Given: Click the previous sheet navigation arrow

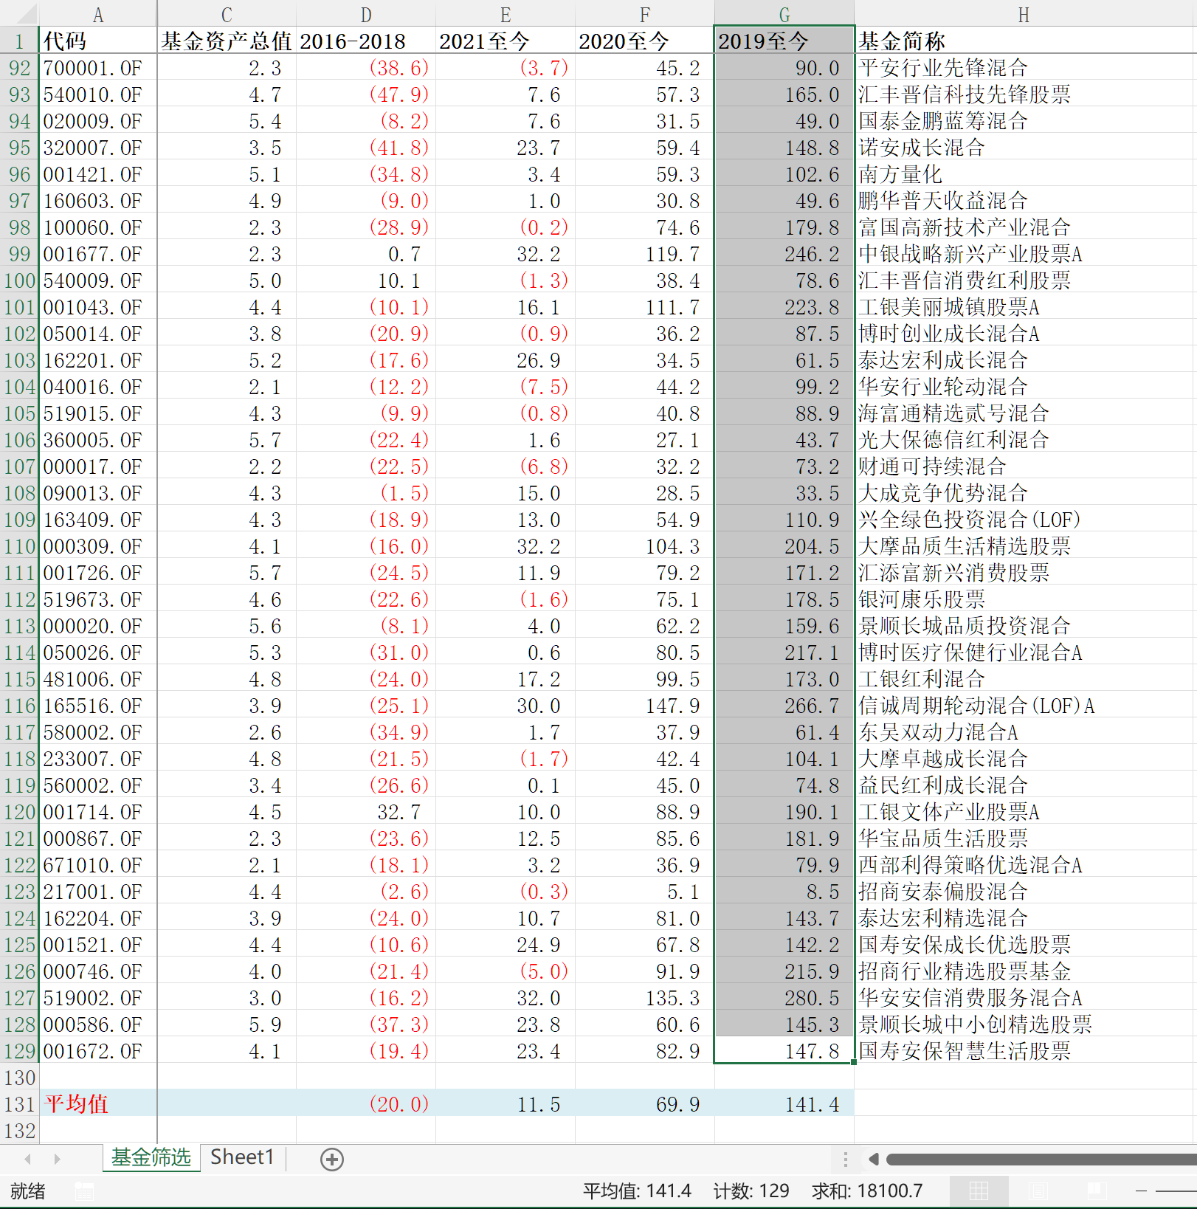Looking at the screenshot, I should coord(28,1159).
